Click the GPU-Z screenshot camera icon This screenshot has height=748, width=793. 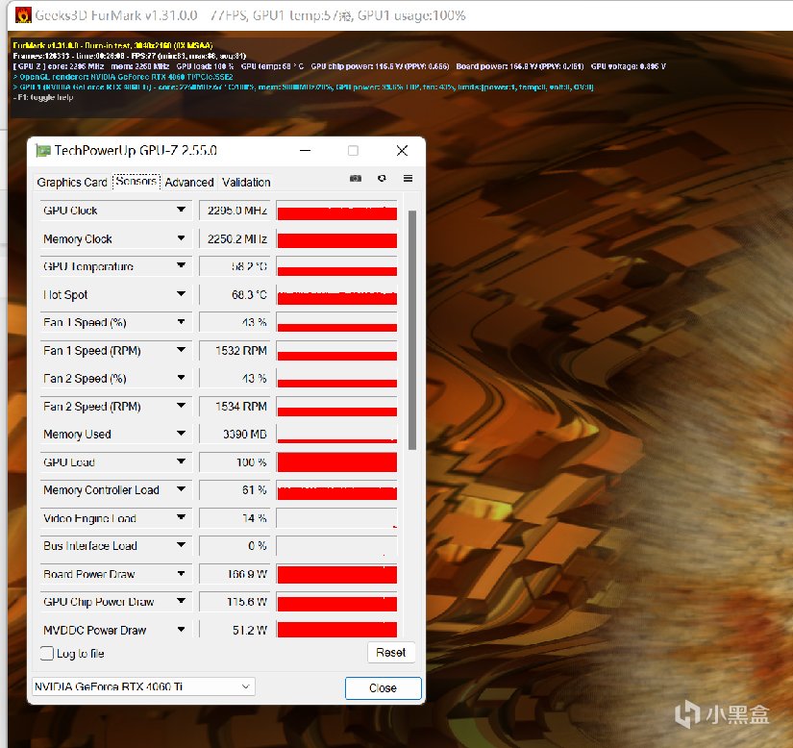tap(356, 179)
